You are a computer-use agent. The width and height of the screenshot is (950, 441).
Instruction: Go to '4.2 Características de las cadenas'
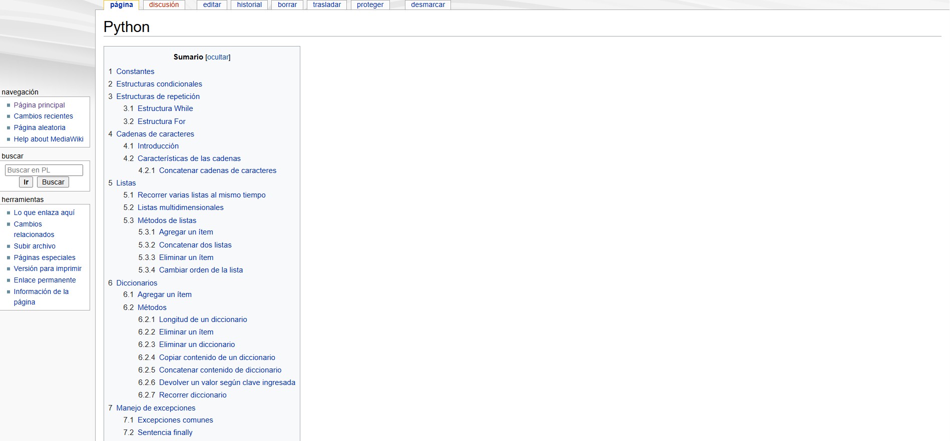pyautogui.click(x=182, y=158)
